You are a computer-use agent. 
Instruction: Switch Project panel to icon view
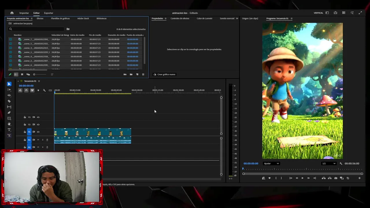click(x=22, y=75)
